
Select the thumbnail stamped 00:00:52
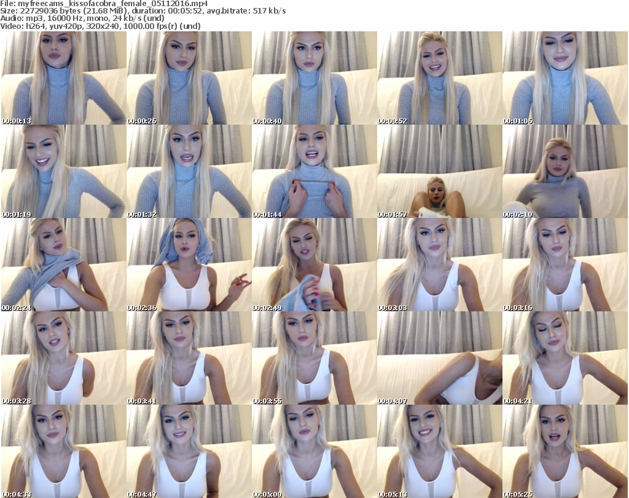(x=440, y=78)
